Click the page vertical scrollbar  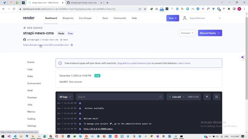click(x=246, y=58)
